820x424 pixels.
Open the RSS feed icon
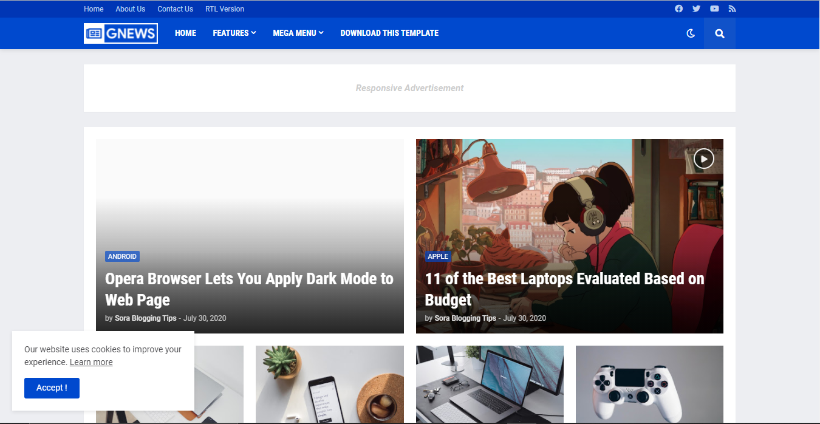tap(732, 9)
